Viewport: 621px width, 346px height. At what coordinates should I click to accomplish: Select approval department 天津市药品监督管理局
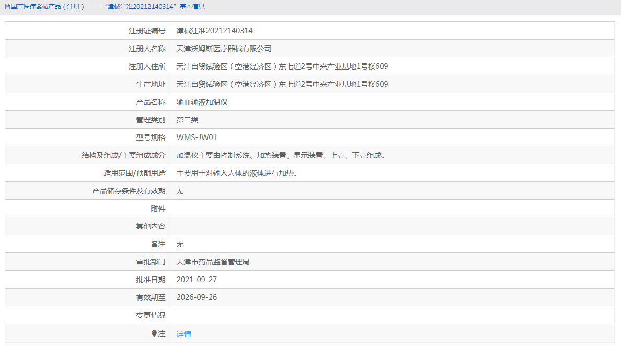213,262
